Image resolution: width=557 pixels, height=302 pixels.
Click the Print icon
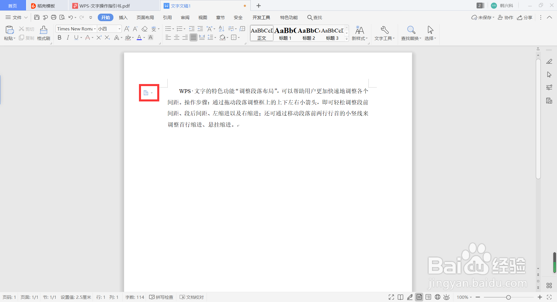54,17
